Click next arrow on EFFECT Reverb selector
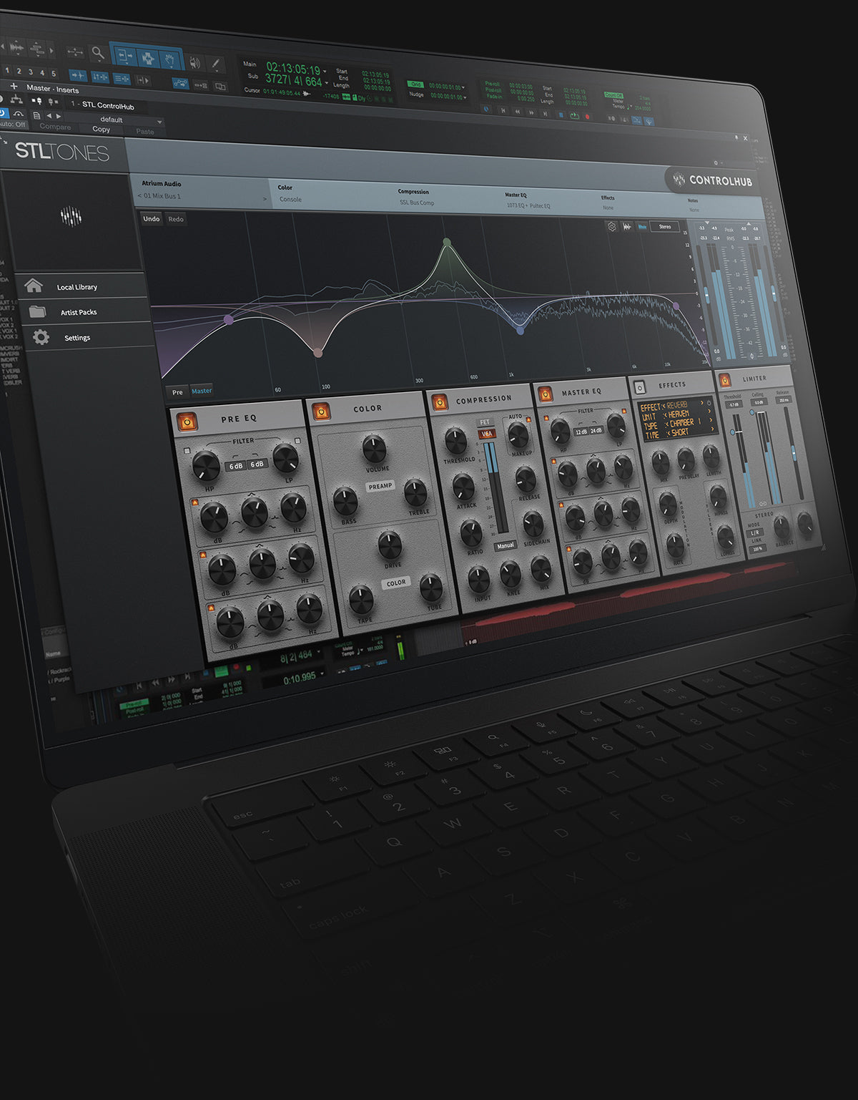This screenshot has width=858, height=1100. pos(701,404)
